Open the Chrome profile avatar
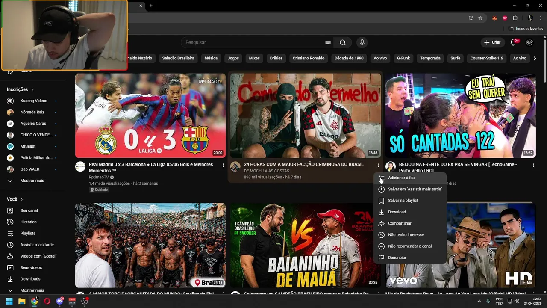547x308 pixels. [x=530, y=18]
